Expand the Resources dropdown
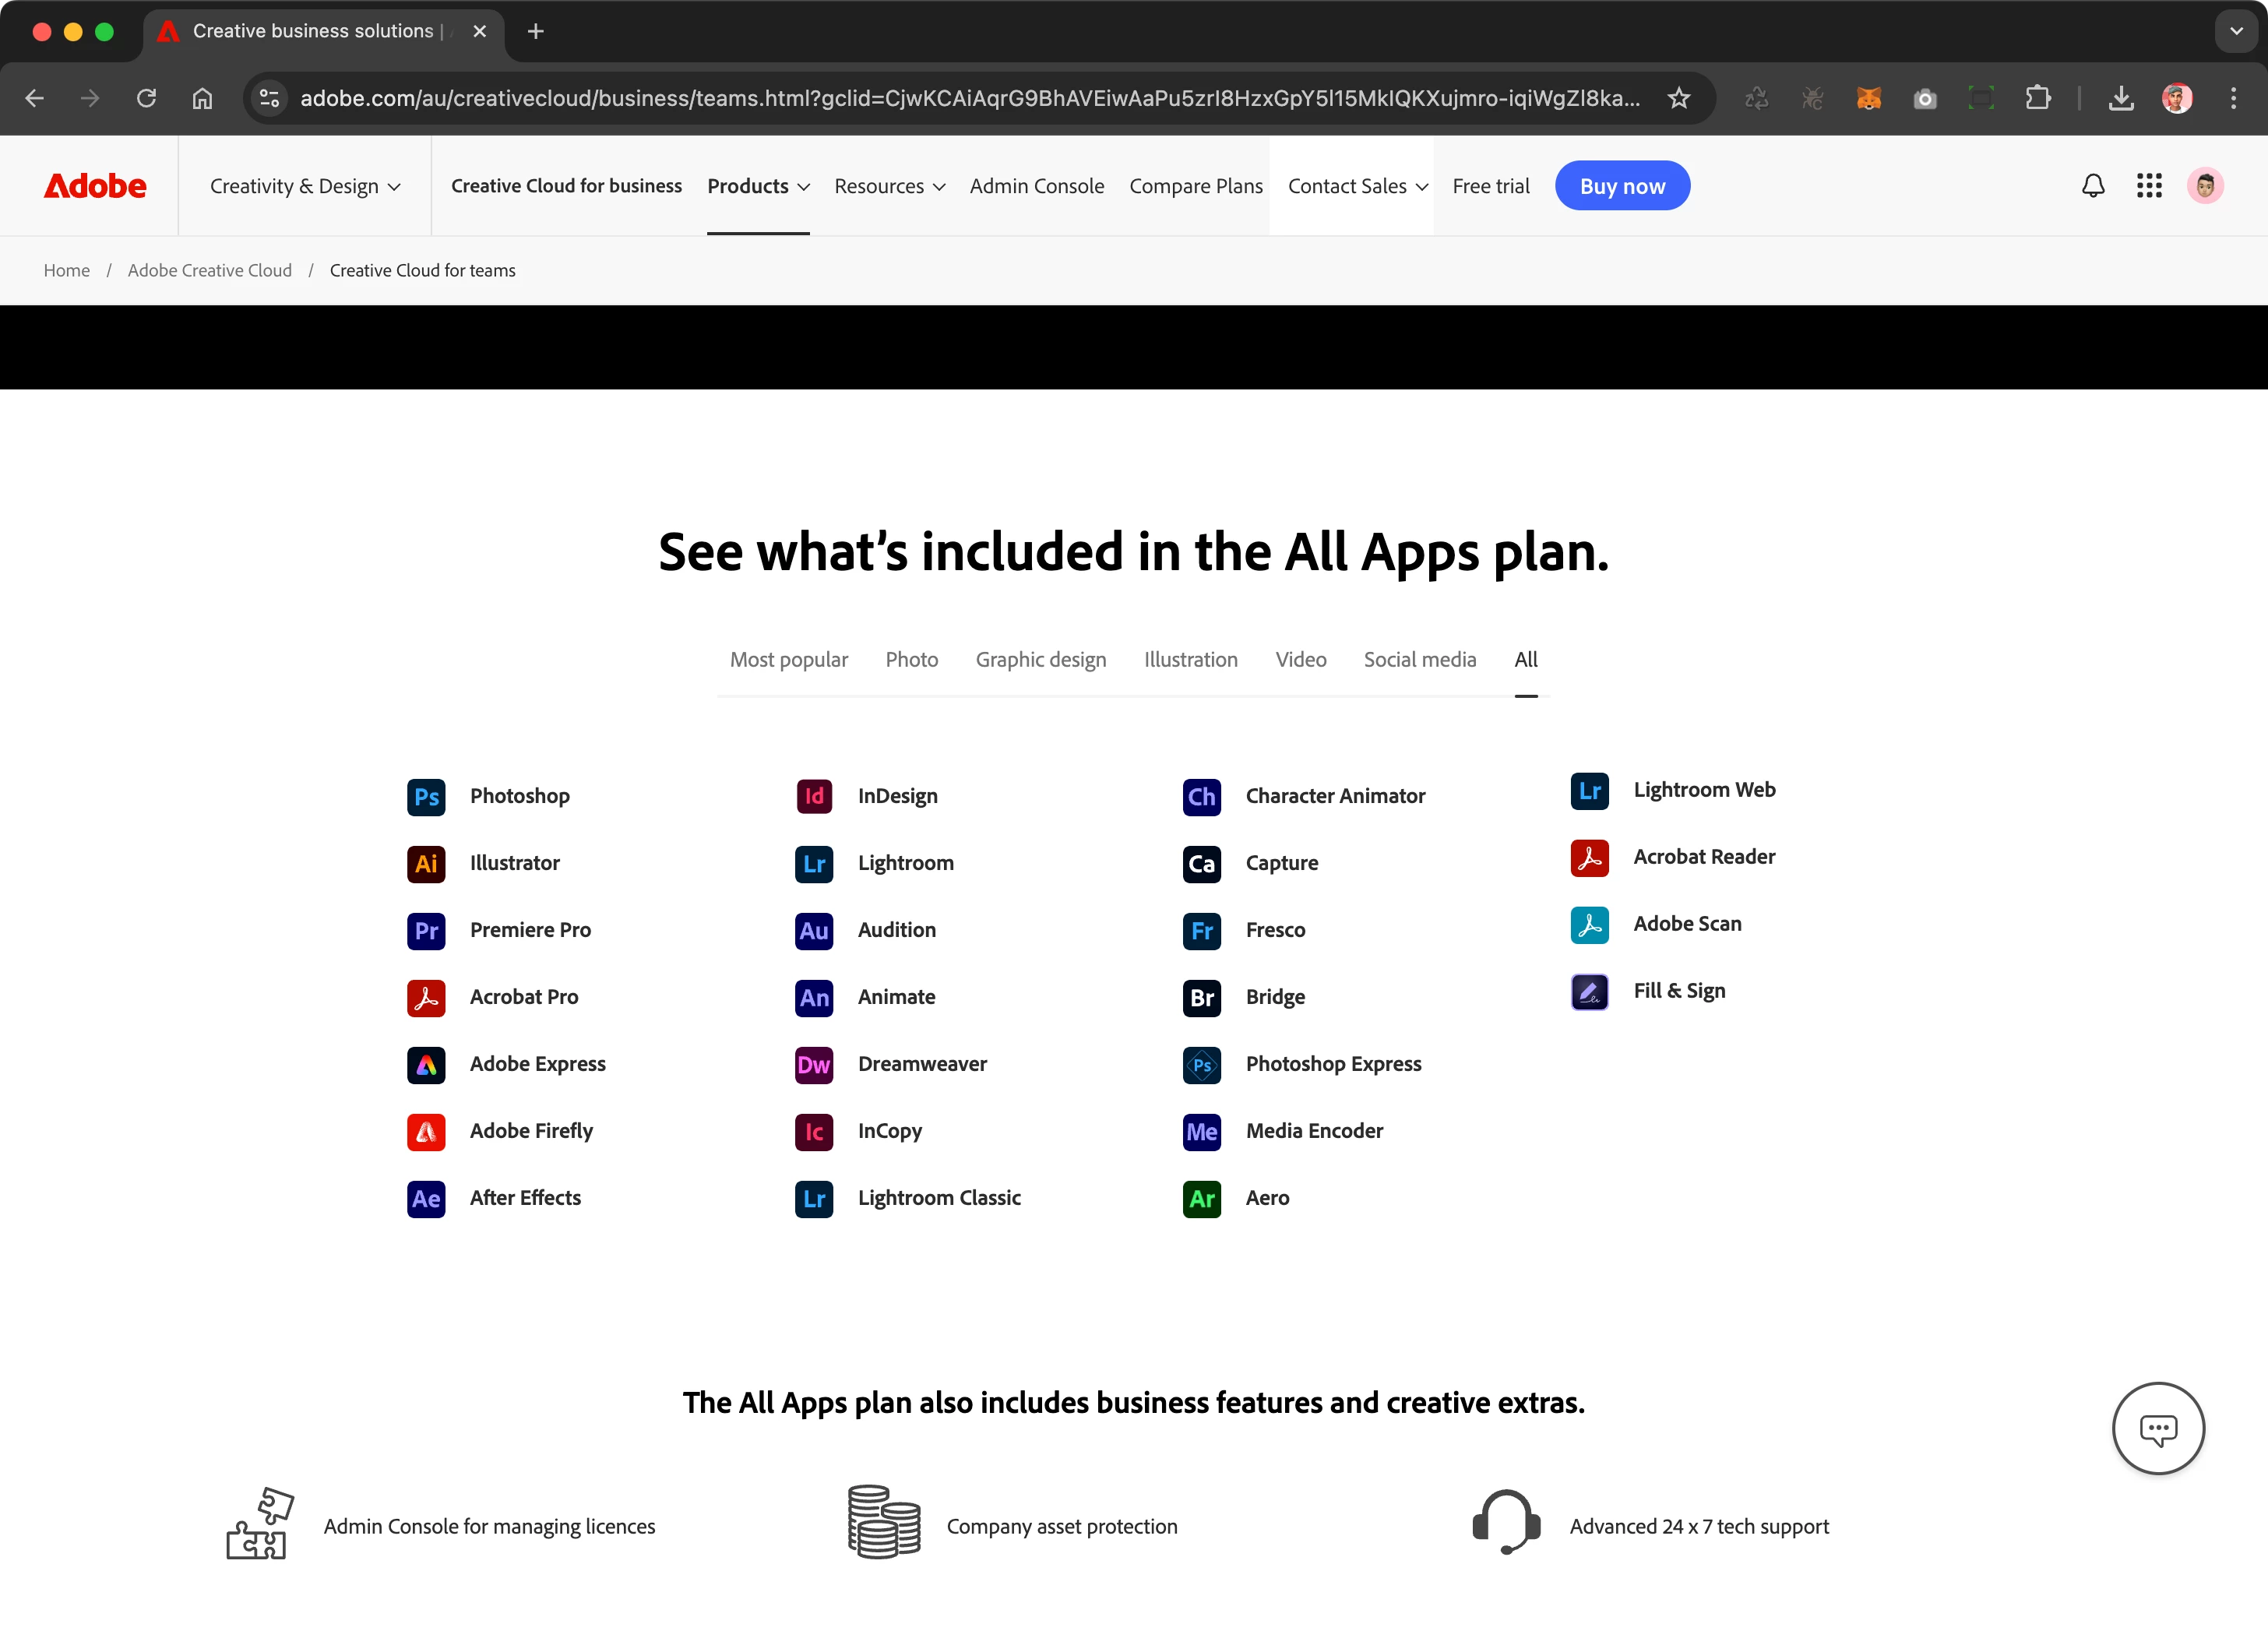Viewport: 2268px width, 1631px height. [889, 186]
